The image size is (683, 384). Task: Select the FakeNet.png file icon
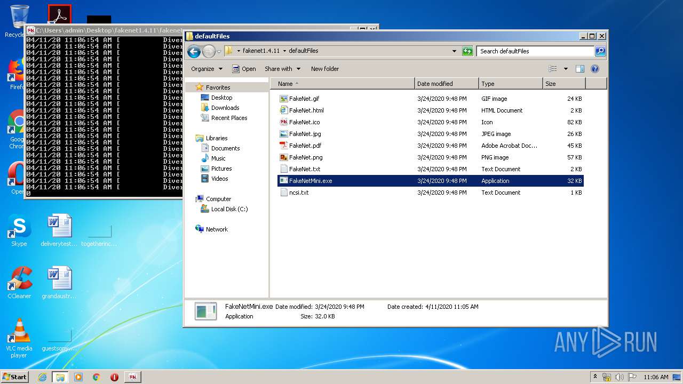[x=284, y=157]
